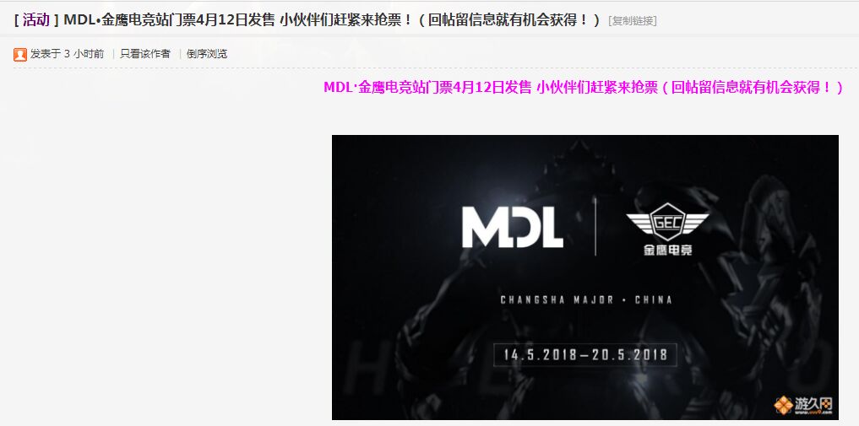Click the GEC winged emblem in banner
Screen dimensions: 859x426
click(667, 222)
